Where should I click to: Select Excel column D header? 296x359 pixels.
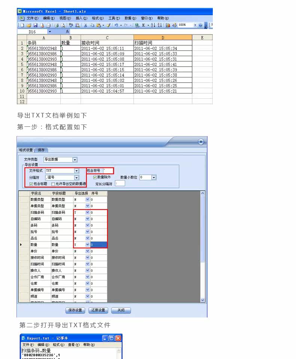pos(163,37)
